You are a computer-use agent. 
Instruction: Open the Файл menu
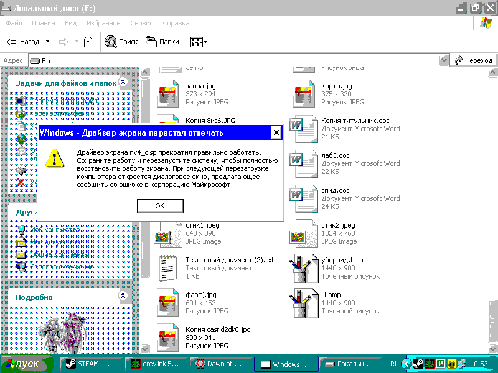[x=14, y=23]
